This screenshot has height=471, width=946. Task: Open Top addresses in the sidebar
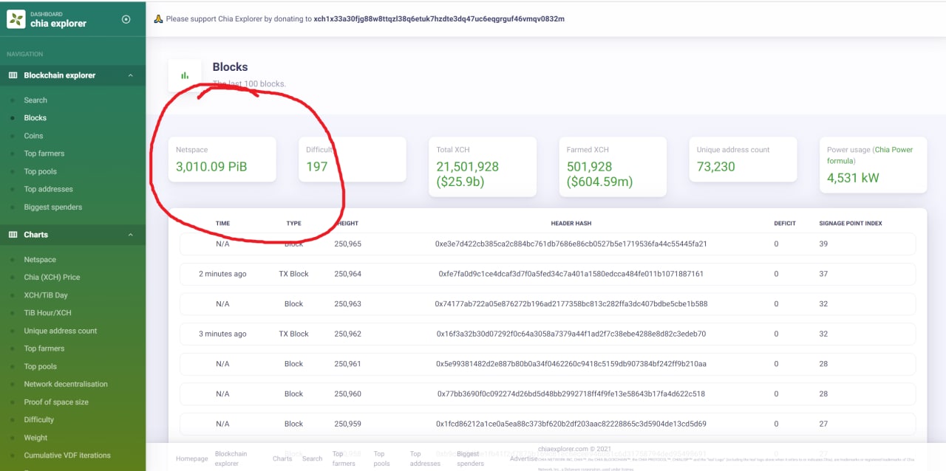[x=48, y=189]
